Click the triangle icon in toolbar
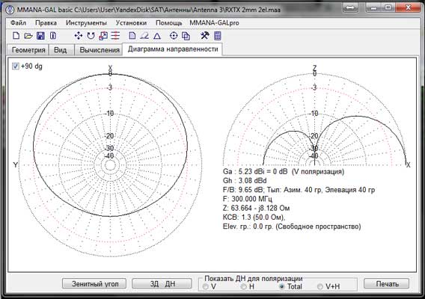Image resolution: width=425 pixels, height=299 pixels. click(157, 36)
